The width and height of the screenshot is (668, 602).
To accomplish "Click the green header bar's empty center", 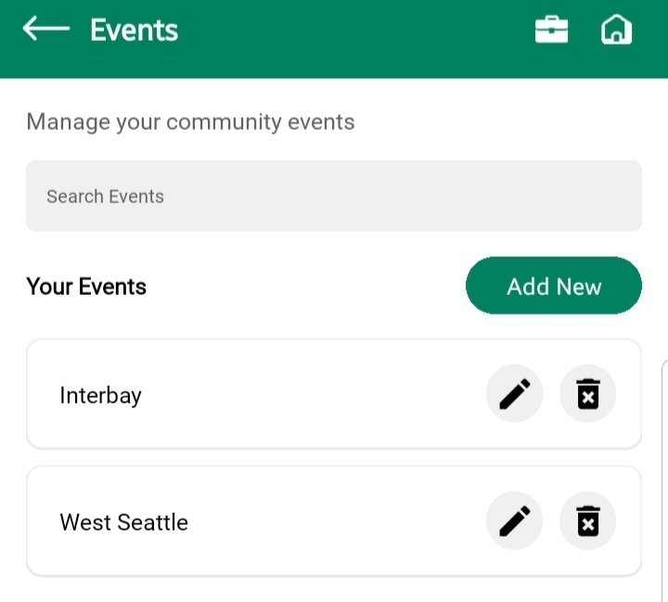I will (x=353, y=37).
